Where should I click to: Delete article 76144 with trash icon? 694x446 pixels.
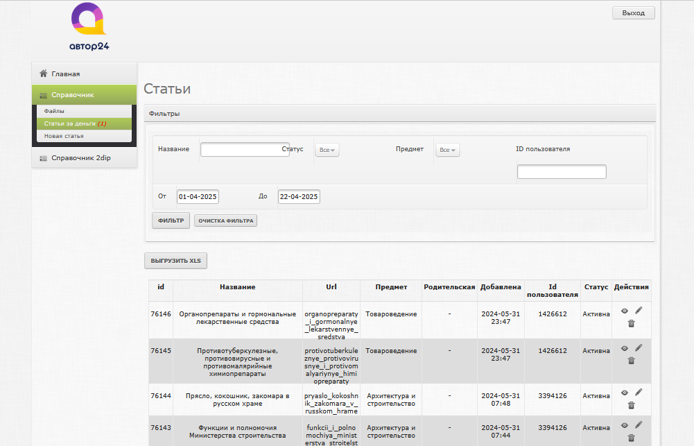click(631, 405)
